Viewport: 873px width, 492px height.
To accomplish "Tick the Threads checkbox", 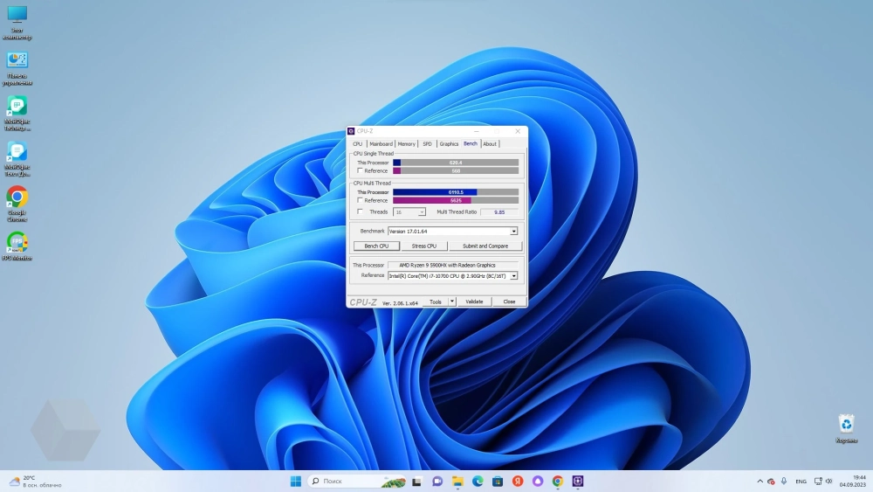I will pyautogui.click(x=360, y=211).
